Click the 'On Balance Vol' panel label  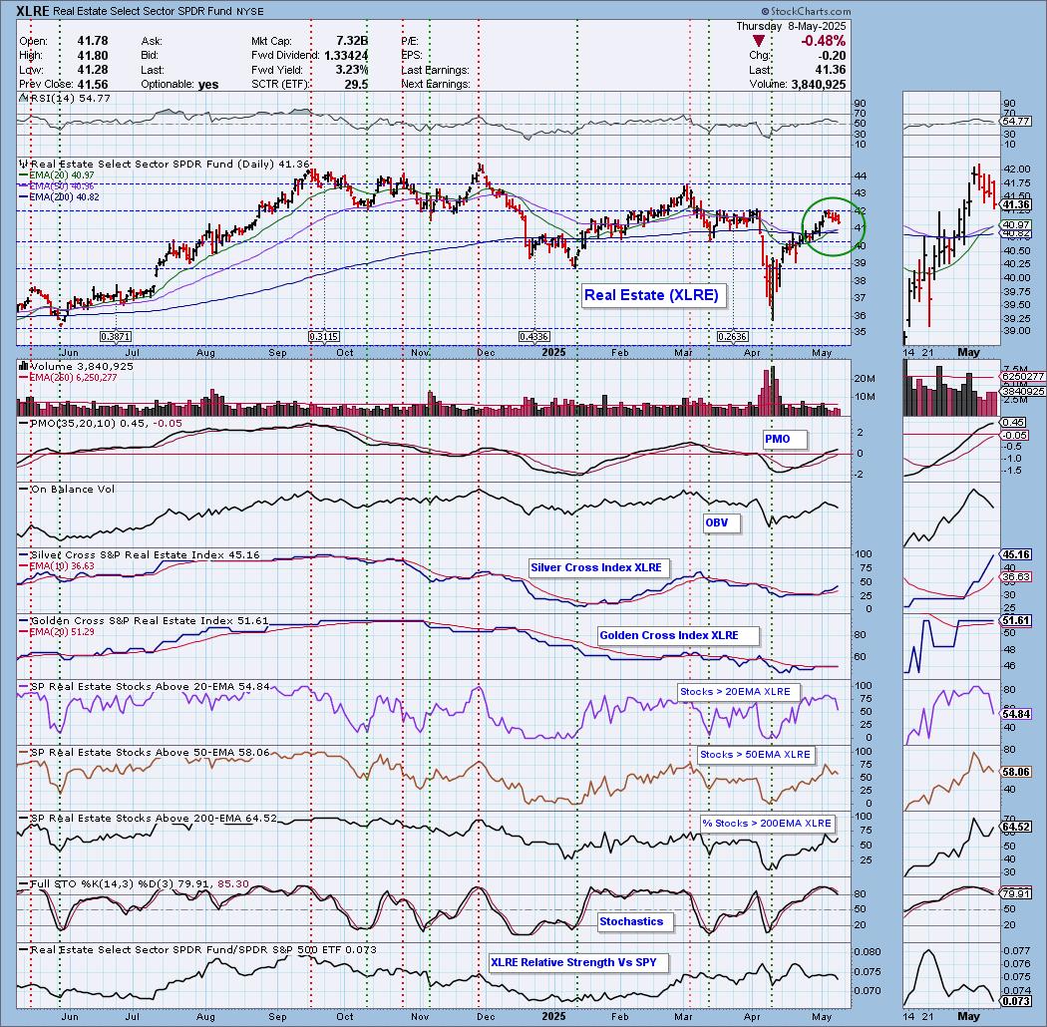pyautogui.click(x=68, y=490)
